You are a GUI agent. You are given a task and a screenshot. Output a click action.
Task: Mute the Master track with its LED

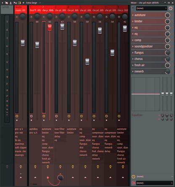[17, 17]
